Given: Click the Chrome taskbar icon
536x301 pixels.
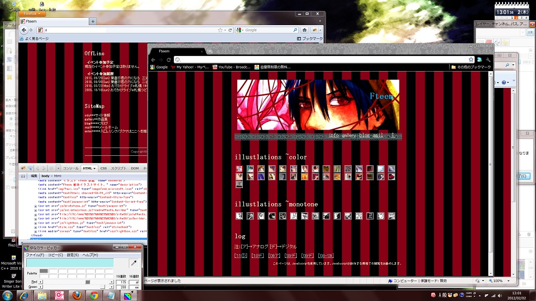Looking at the screenshot, I should [x=94, y=296].
